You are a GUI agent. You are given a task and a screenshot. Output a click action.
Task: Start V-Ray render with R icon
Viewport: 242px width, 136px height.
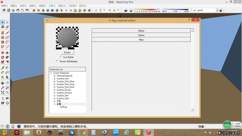coord(43,10)
